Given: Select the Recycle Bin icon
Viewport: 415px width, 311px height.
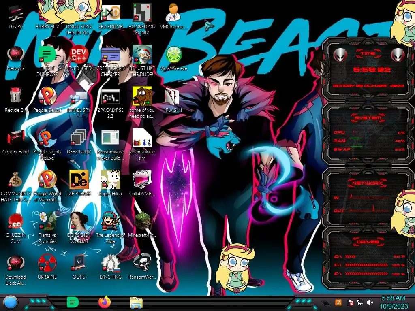Looking at the screenshot, I should click(x=16, y=100).
